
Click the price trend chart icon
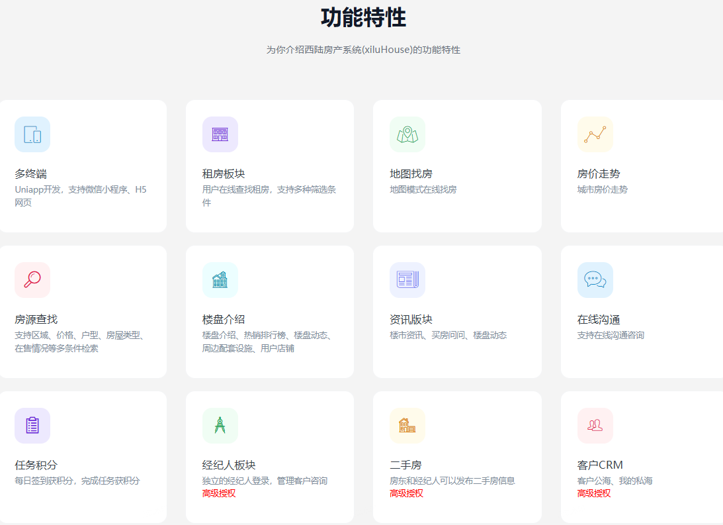tap(595, 134)
